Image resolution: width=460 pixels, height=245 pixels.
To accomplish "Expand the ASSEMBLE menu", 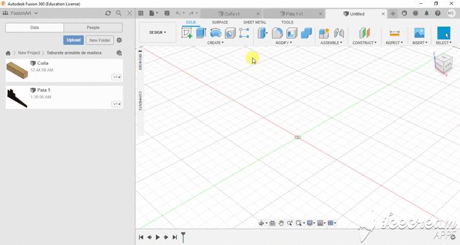I will (331, 43).
